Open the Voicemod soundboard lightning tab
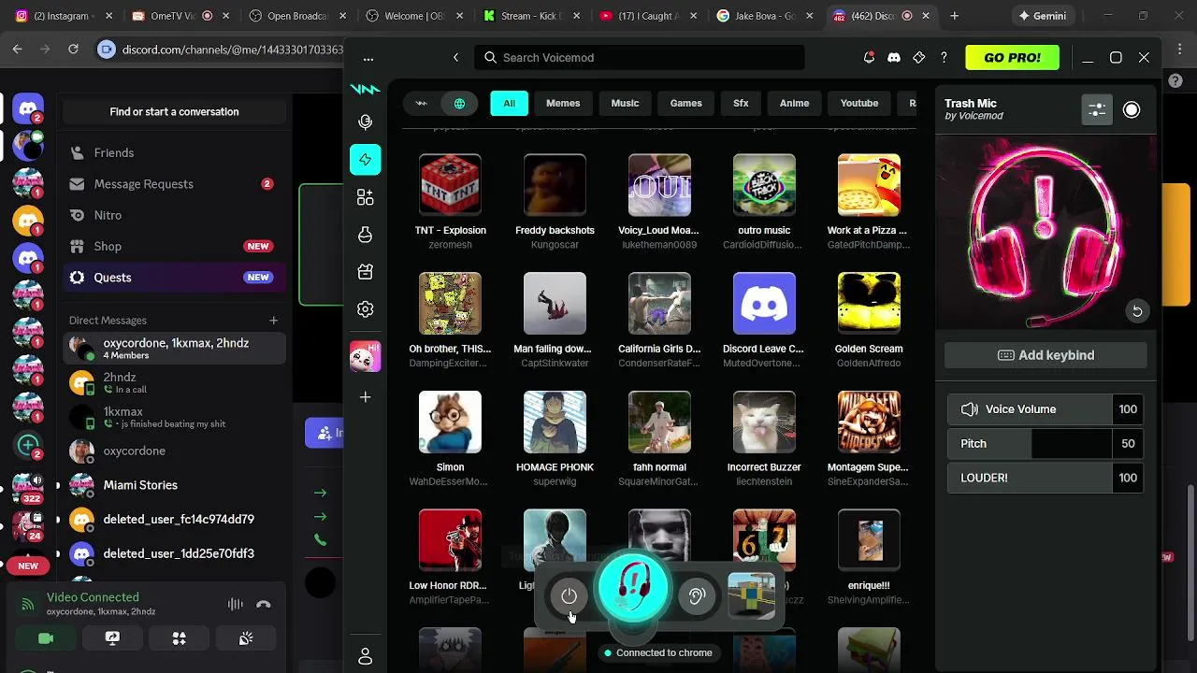This screenshot has height=673, width=1197. pyautogui.click(x=366, y=160)
